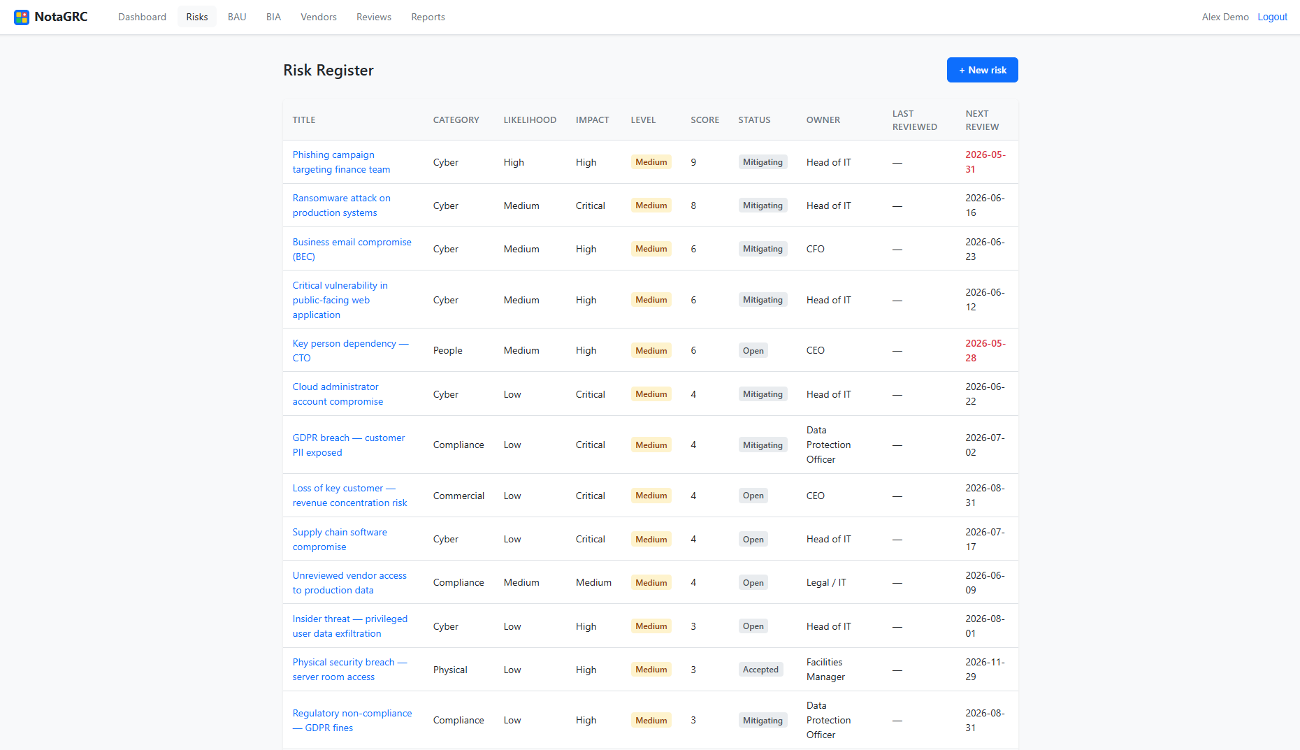The height and width of the screenshot is (750, 1300).
Task: Click the NEXT REVIEW column header
Action: pyautogui.click(x=982, y=120)
